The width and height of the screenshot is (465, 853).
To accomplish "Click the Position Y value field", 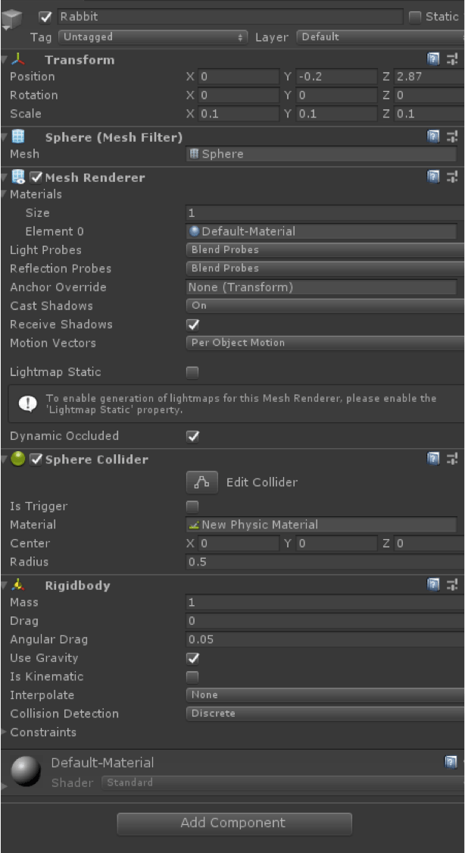I will (x=337, y=77).
